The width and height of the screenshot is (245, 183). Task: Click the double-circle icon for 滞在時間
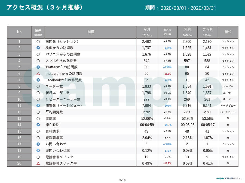[x=38, y=125]
